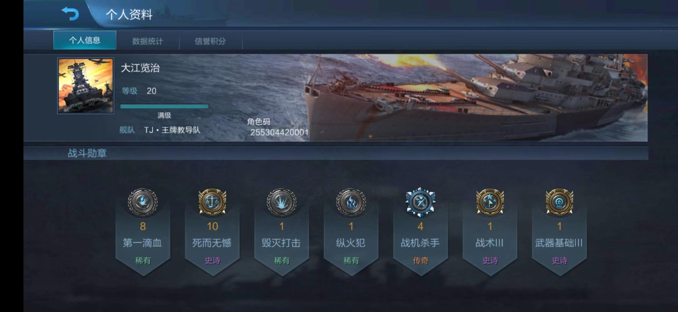Tap the medal count 10 under 死而无憾
This screenshot has width=678, height=312.
pyautogui.click(x=212, y=226)
